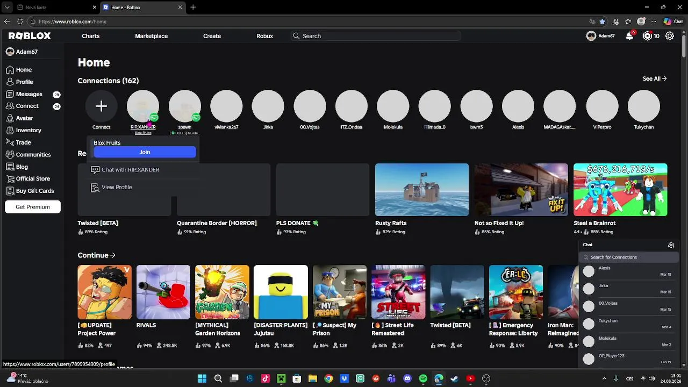Viewport: 688px width, 387px height.
Task: Click See All connections link
Action: pos(655,78)
